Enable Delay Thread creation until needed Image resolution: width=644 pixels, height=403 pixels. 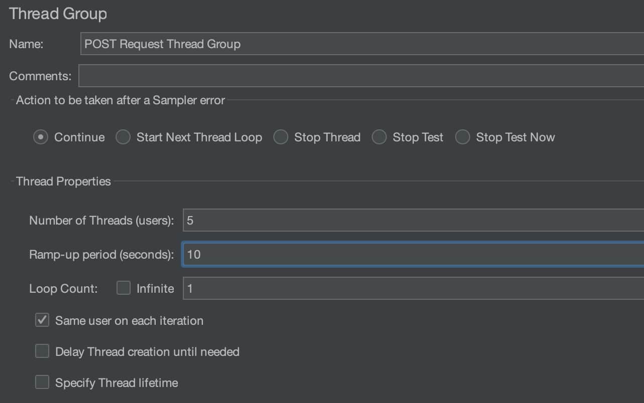pyautogui.click(x=42, y=351)
